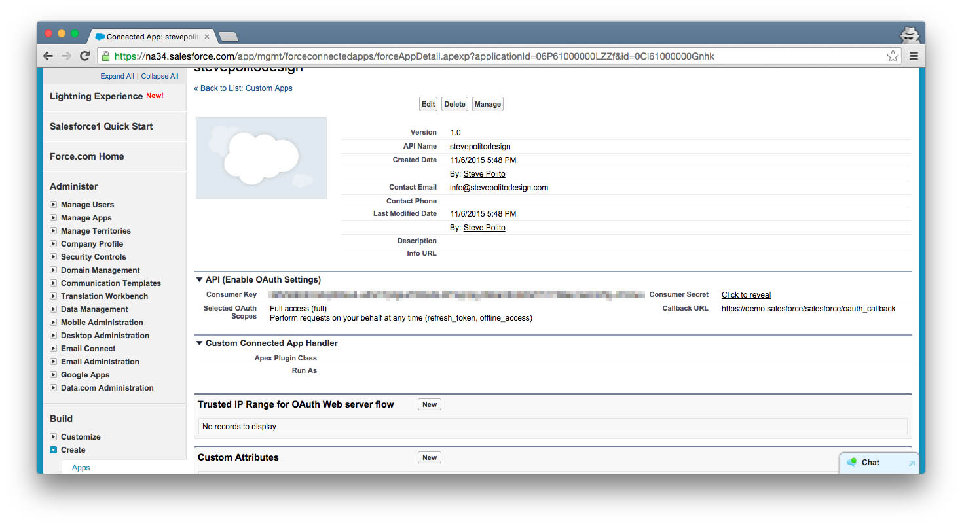The width and height of the screenshot is (962, 526).
Task: Go to Force.com Home
Action: [x=87, y=156]
